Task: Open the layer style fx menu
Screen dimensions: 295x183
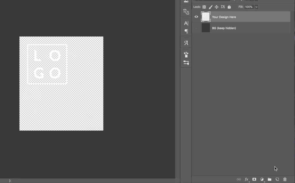Action: (x=246, y=179)
